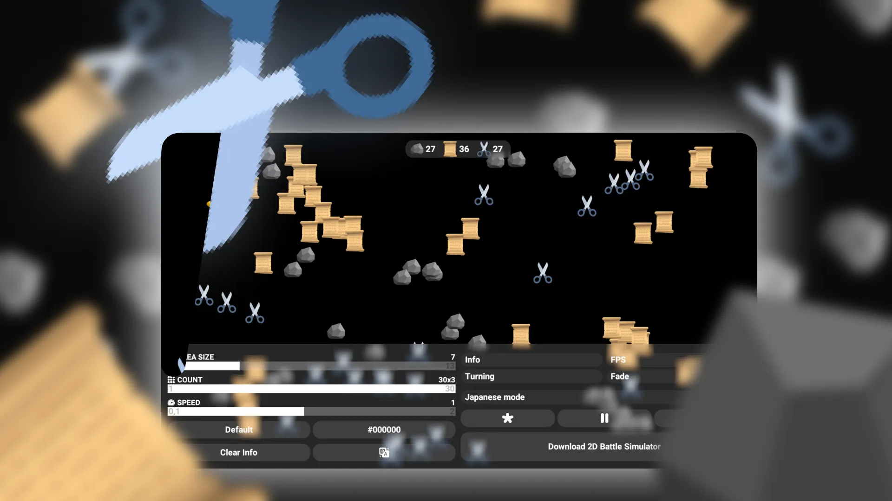Click the SPEED gauge icon

(x=171, y=403)
